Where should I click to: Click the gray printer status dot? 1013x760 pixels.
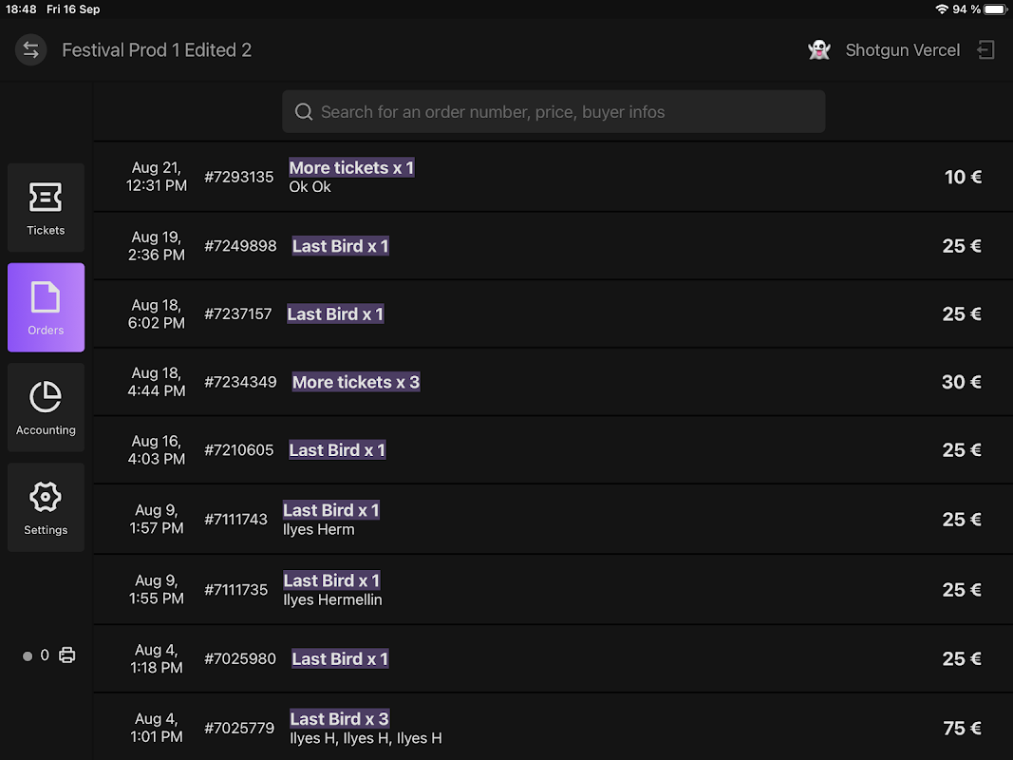28,655
